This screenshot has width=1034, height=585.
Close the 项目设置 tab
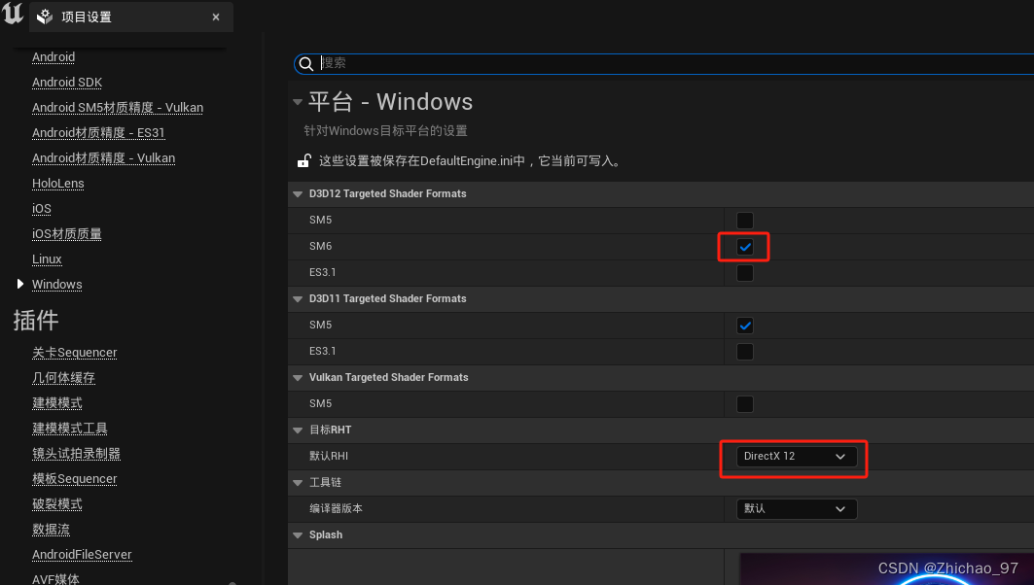coord(216,17)
